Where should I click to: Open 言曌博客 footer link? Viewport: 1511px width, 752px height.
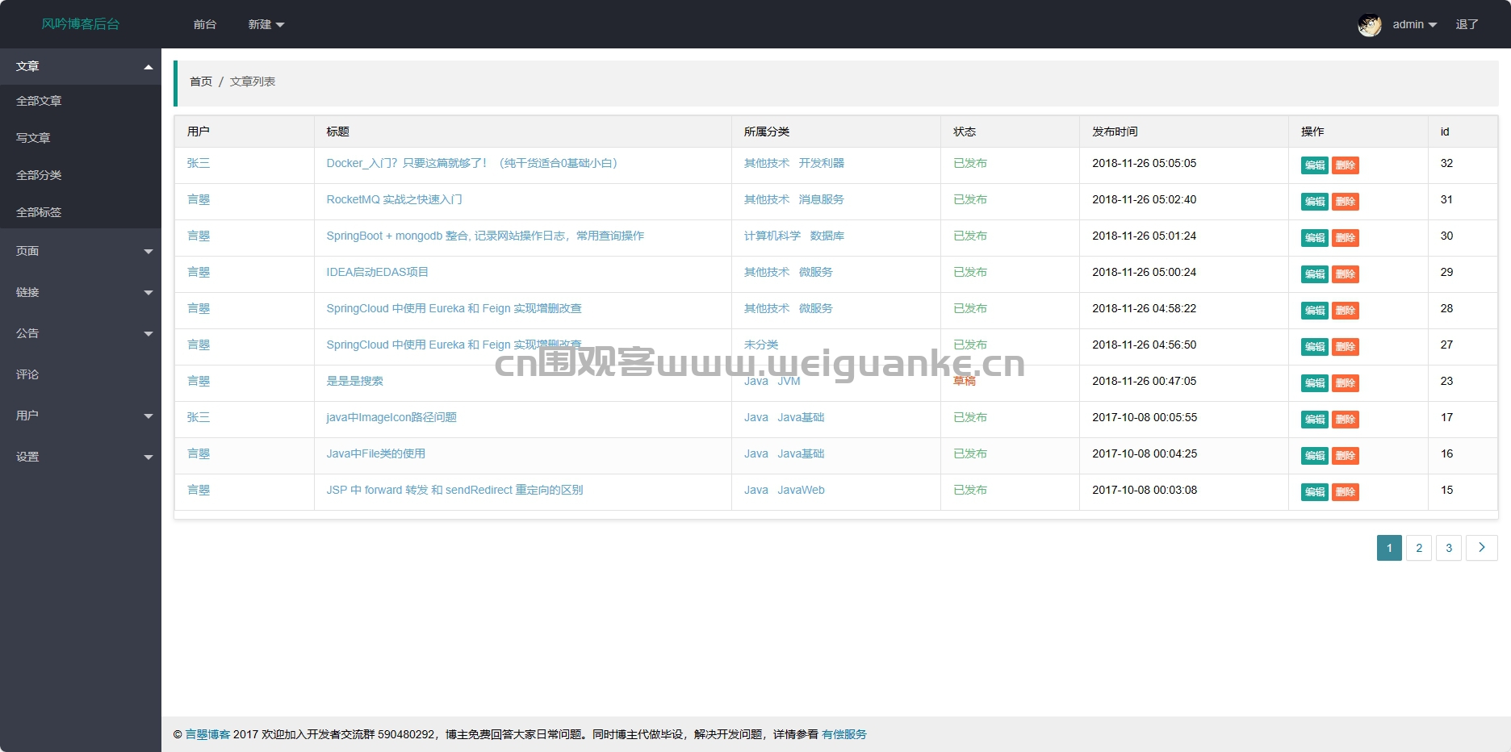coord(207,734)
